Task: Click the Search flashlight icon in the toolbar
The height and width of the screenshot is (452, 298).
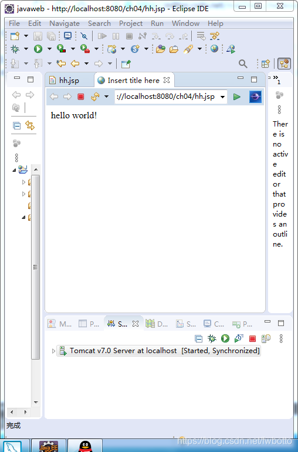Action: 188,49
